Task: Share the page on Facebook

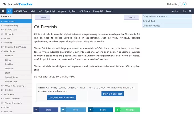Action: [x=46, y=110]
